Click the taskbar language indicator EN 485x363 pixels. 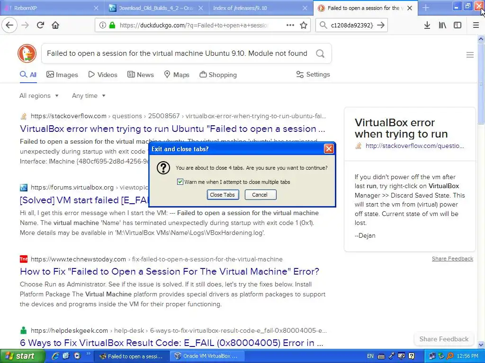(370, 356)
